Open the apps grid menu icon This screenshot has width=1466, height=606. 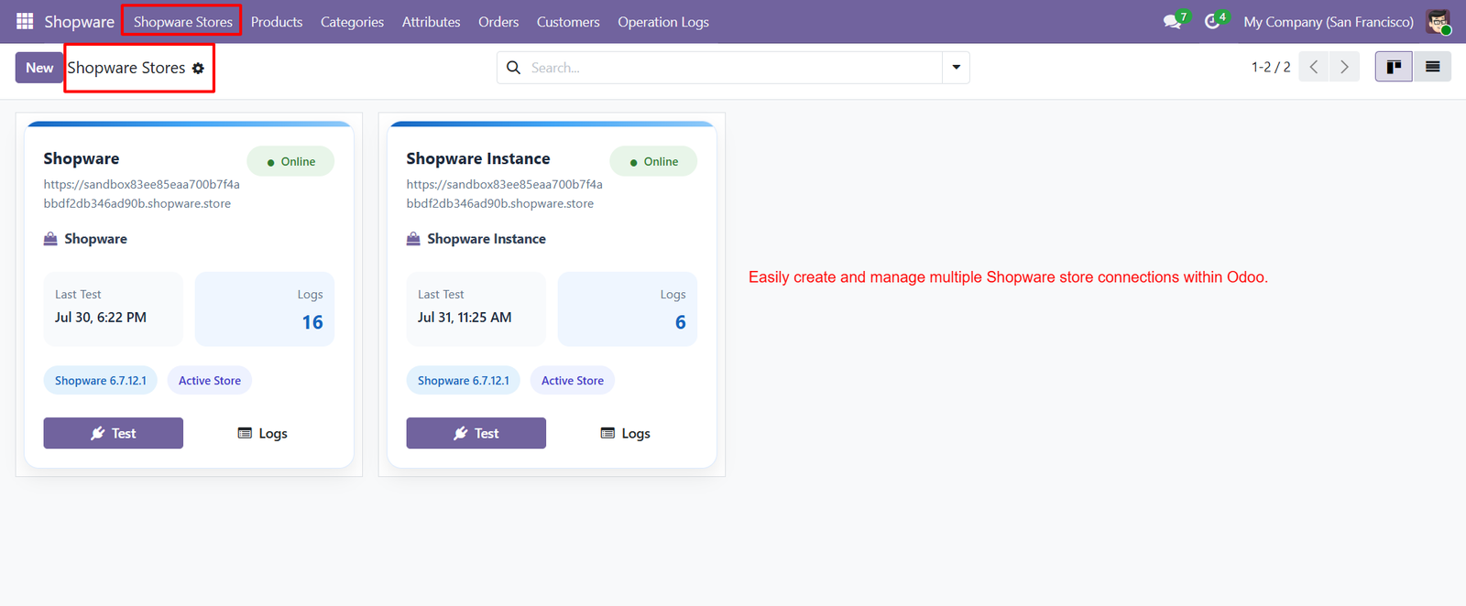[25, 21]
